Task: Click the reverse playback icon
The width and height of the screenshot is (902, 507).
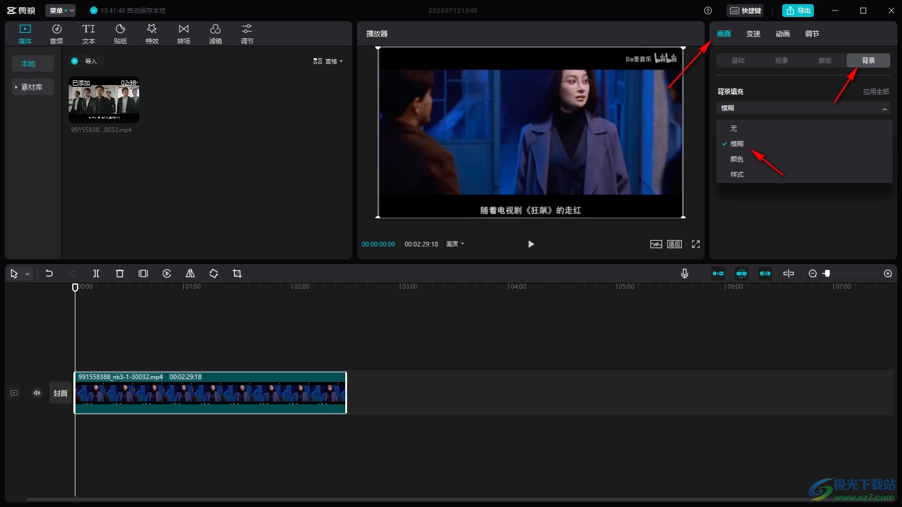Action: tap(167, 273)
